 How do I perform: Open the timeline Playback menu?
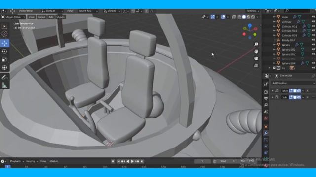17,161
